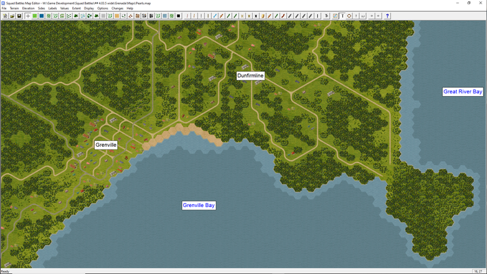Toggle the large T map labels button

(342, 16)
